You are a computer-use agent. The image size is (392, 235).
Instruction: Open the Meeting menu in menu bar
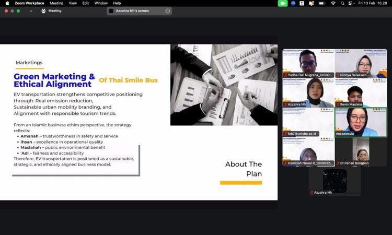tap(56, 3)
